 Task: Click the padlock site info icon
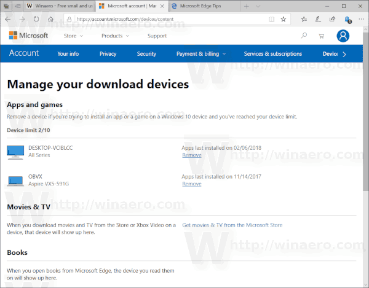(69, 19)
